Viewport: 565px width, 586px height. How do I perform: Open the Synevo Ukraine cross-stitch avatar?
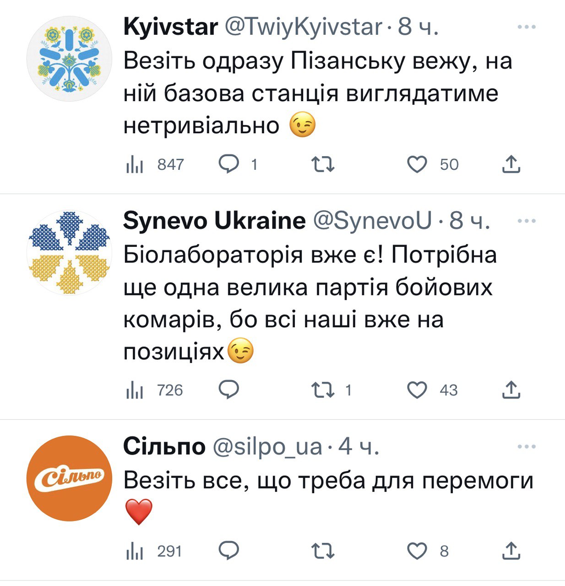click(x=69, y=253)
